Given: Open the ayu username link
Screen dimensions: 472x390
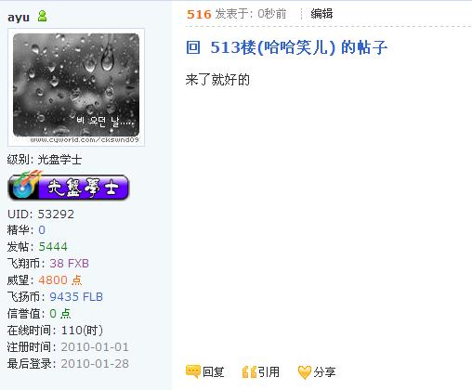Looking at the screenshot, I should click(19, 17).
